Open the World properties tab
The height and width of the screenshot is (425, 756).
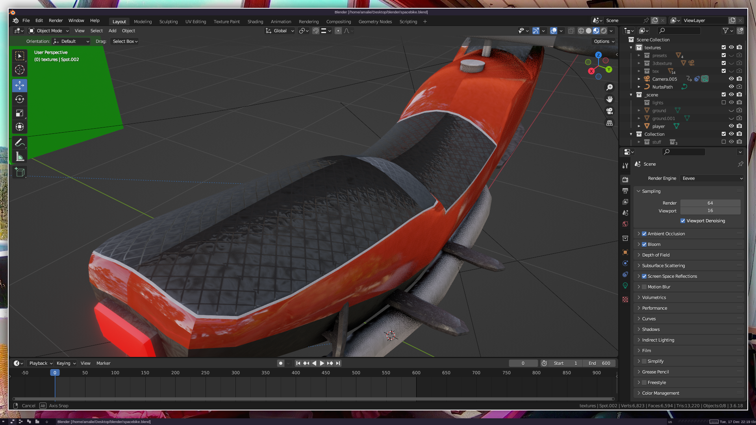(625, 224)
